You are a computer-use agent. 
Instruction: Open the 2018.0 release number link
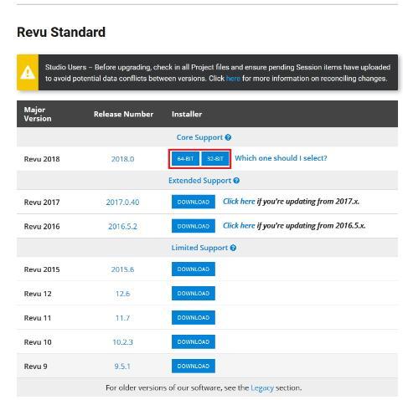pyautogui.click(x=122, y=159)
